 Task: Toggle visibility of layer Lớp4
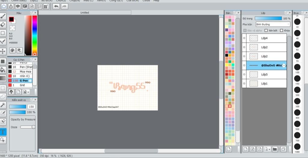coord(244,38)
